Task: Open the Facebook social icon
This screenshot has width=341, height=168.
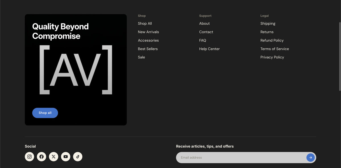Action: [41, 157]
